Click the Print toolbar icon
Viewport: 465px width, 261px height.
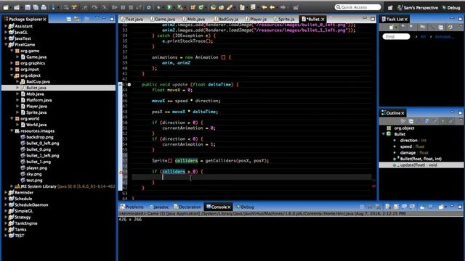pos(44,7)
